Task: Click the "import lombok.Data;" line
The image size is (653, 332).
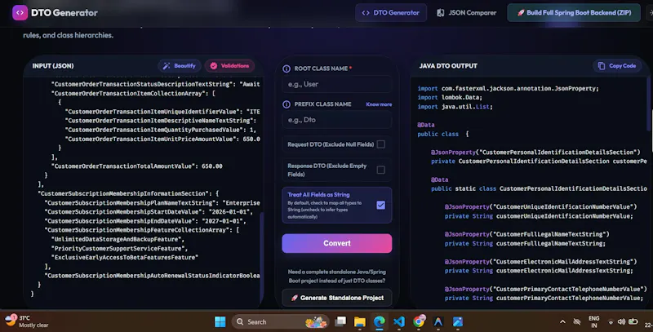Action: point(450,97)
